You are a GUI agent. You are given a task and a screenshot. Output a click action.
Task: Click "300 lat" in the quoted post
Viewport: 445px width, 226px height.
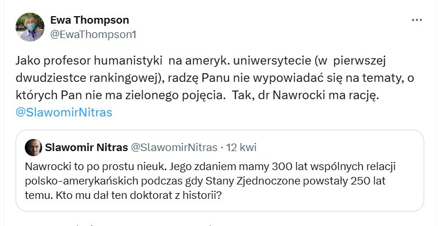(x=290, y=167)
